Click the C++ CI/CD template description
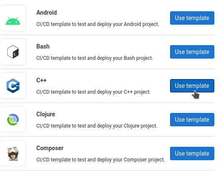Screen dimensions: 221x174 coord(94,92)
